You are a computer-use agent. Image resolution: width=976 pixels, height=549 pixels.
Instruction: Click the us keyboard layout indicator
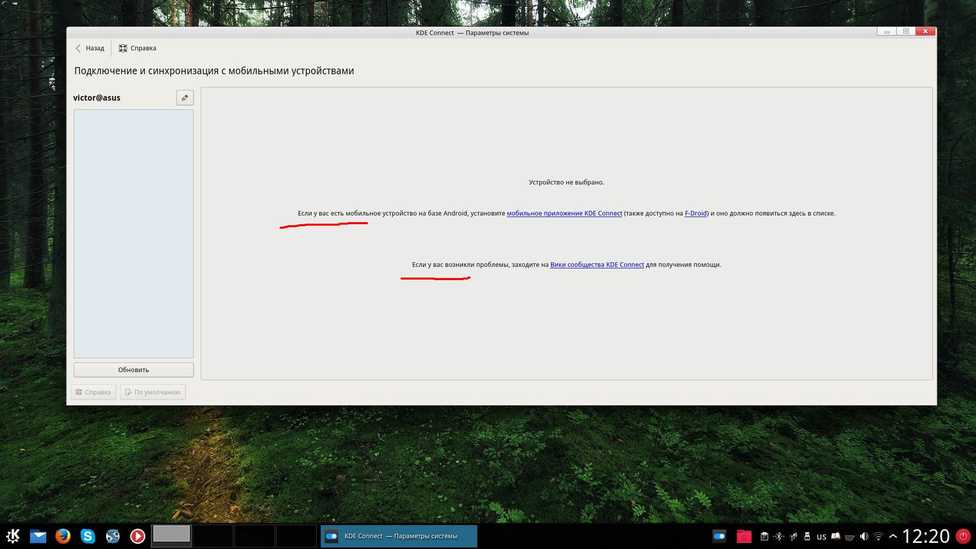(821, 536)
